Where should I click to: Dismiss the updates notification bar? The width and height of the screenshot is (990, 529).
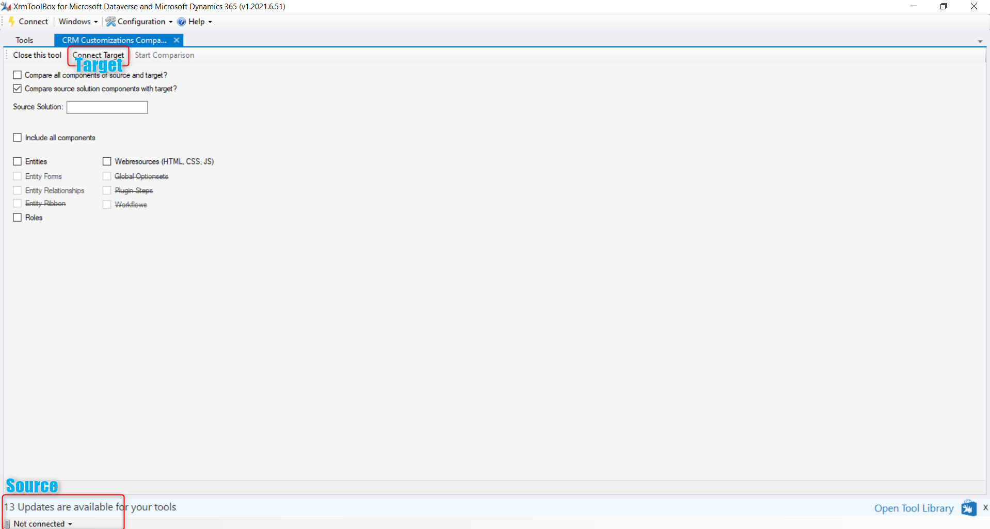click(985, 508)
